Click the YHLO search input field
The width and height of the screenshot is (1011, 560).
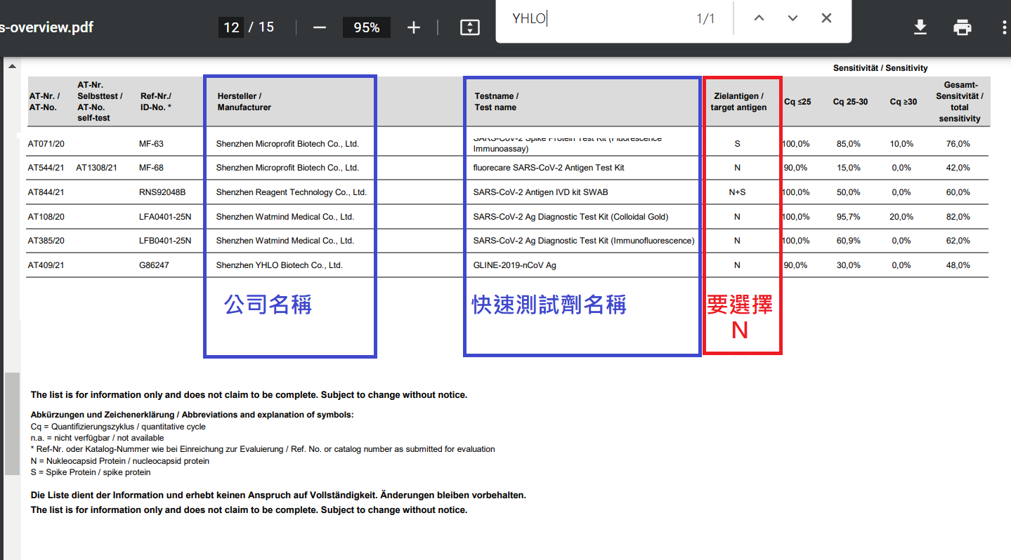pyautogui.click(x=594, y=19)
